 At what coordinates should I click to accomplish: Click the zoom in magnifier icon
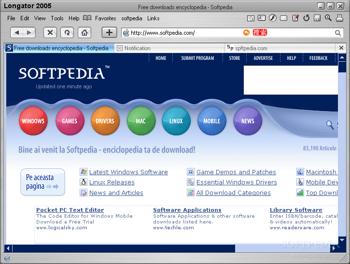point(328,18)
